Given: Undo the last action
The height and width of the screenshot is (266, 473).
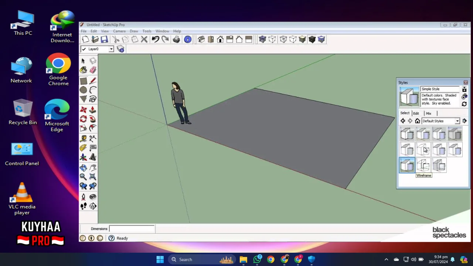Looking at the screenshot, I should tap(156, 40).
